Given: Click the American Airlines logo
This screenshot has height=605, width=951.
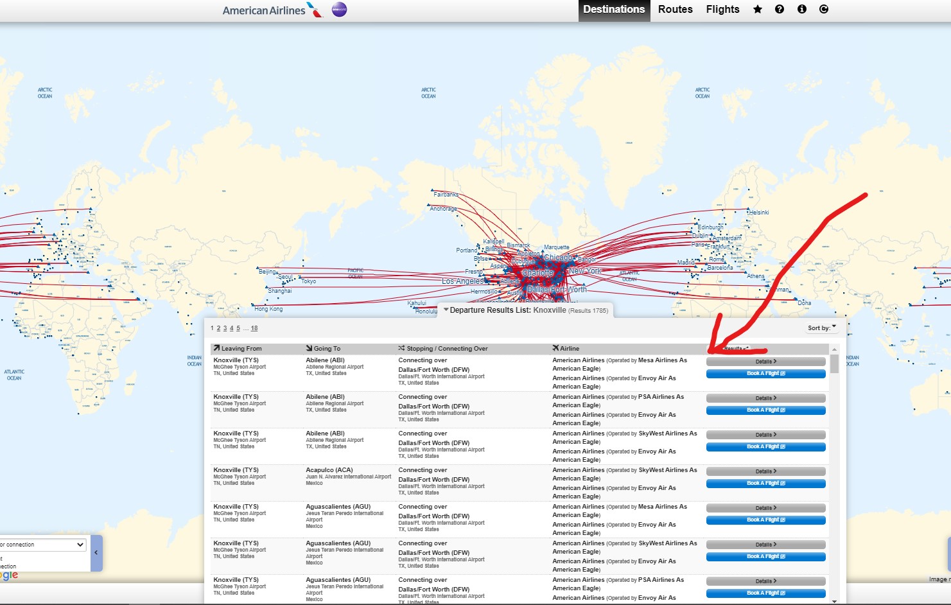Looking at the screenshot, I should click(272, 10).
